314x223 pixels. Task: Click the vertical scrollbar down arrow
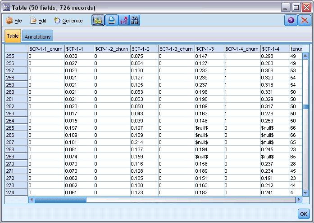click(305, 192)
